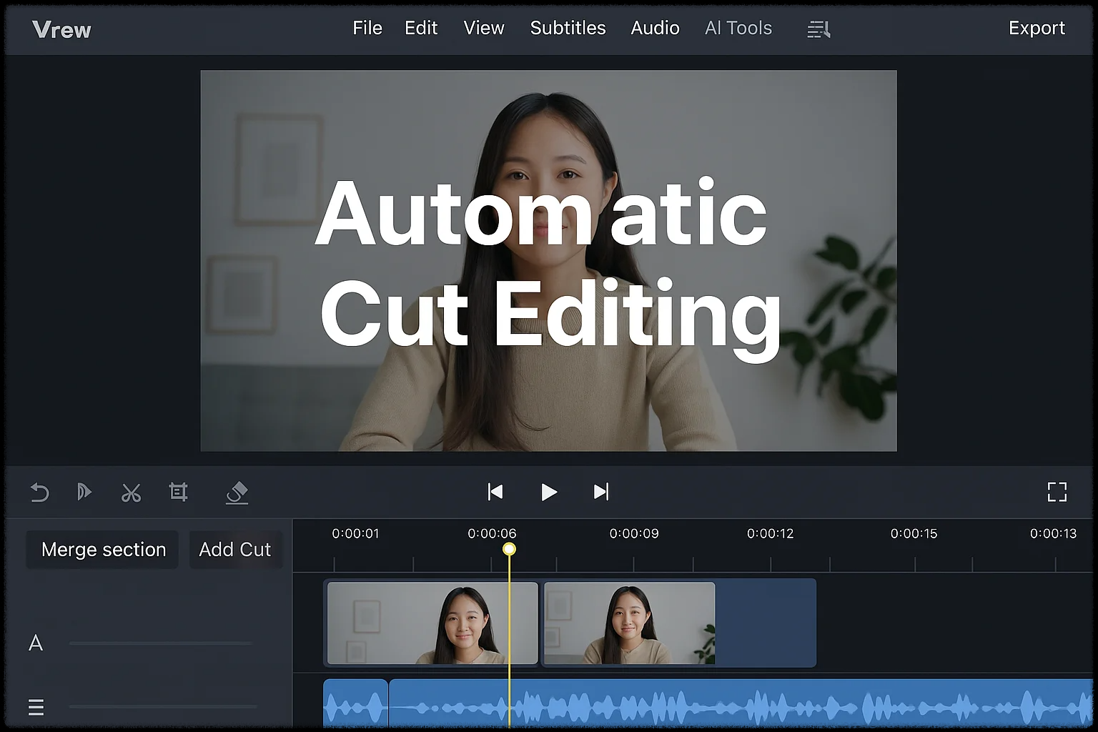
Task: Click the flip/mirror tool icon
Action: click(84, 492)
